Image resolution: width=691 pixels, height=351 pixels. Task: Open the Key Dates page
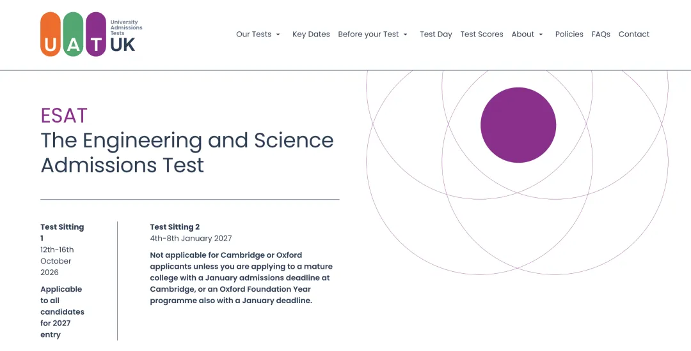[x=311, y=34]
